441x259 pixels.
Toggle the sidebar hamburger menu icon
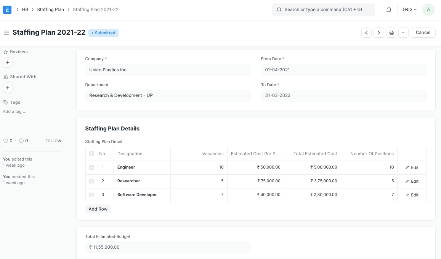point(6,33)
